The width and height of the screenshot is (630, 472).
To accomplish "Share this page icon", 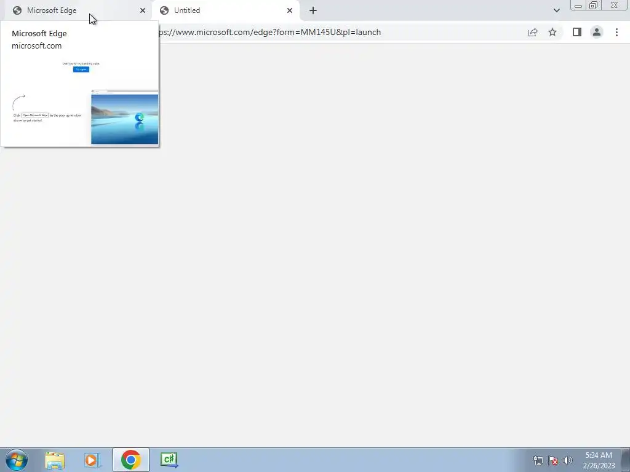I will tap(533, 32).
